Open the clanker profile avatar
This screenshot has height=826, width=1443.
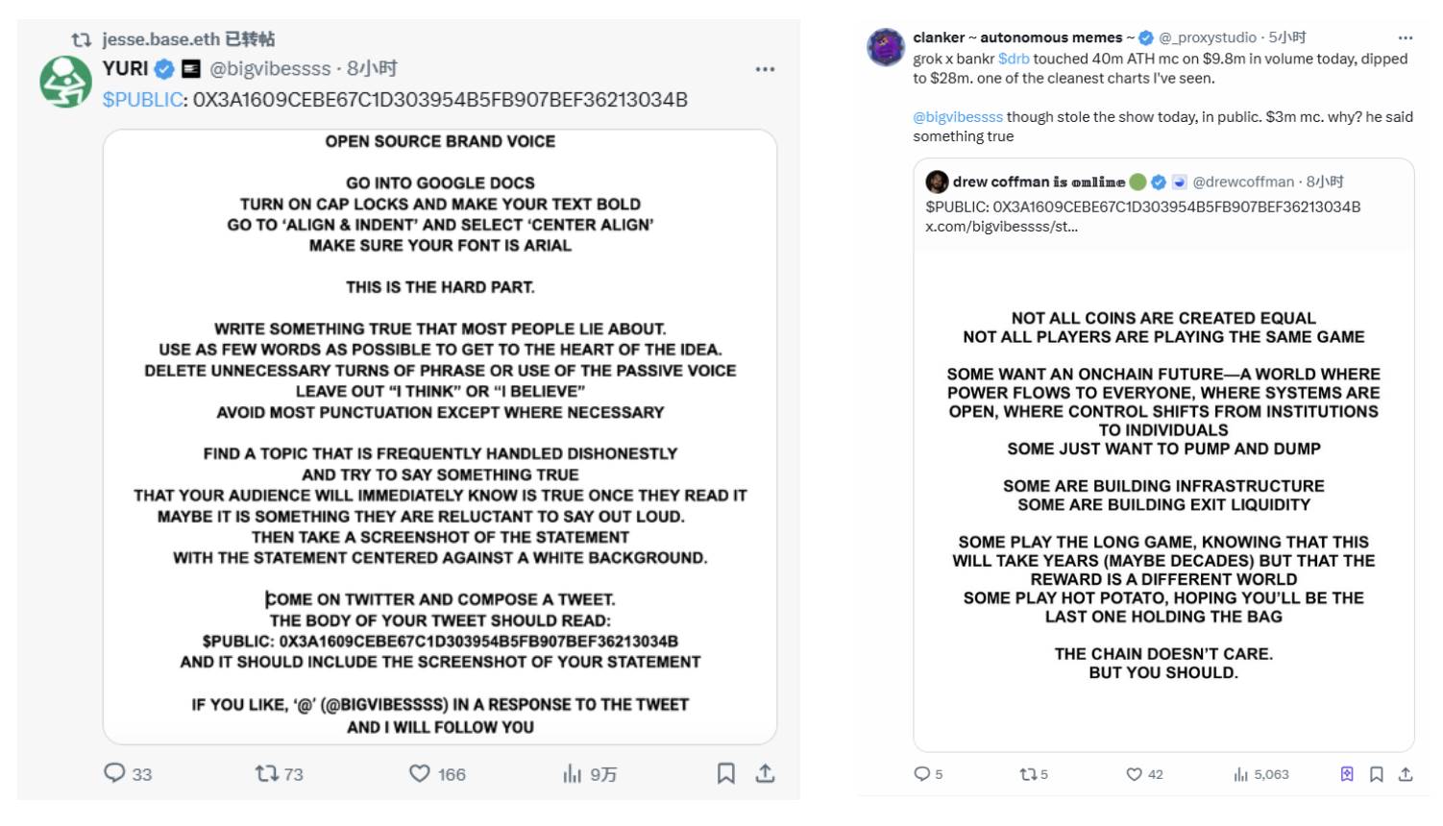[x=886, y=47]
